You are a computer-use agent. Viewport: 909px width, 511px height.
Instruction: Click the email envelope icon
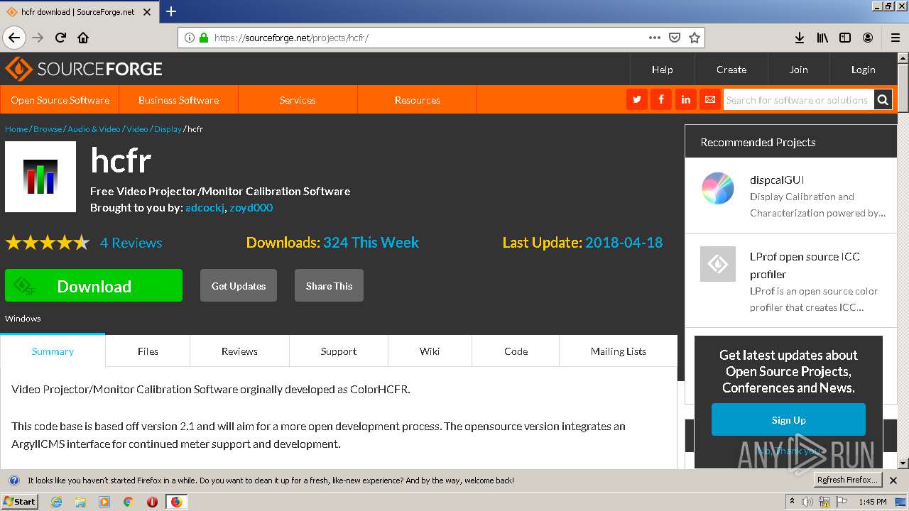(x=709, y=100)
